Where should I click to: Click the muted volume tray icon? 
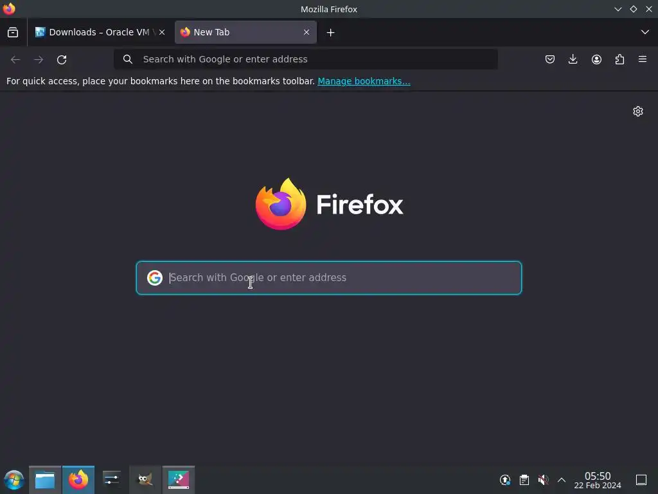pos(543,480)
